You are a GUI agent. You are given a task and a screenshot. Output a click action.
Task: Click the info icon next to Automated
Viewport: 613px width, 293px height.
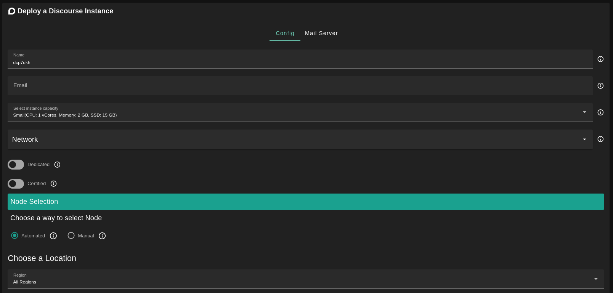click(x=53, y=236)
